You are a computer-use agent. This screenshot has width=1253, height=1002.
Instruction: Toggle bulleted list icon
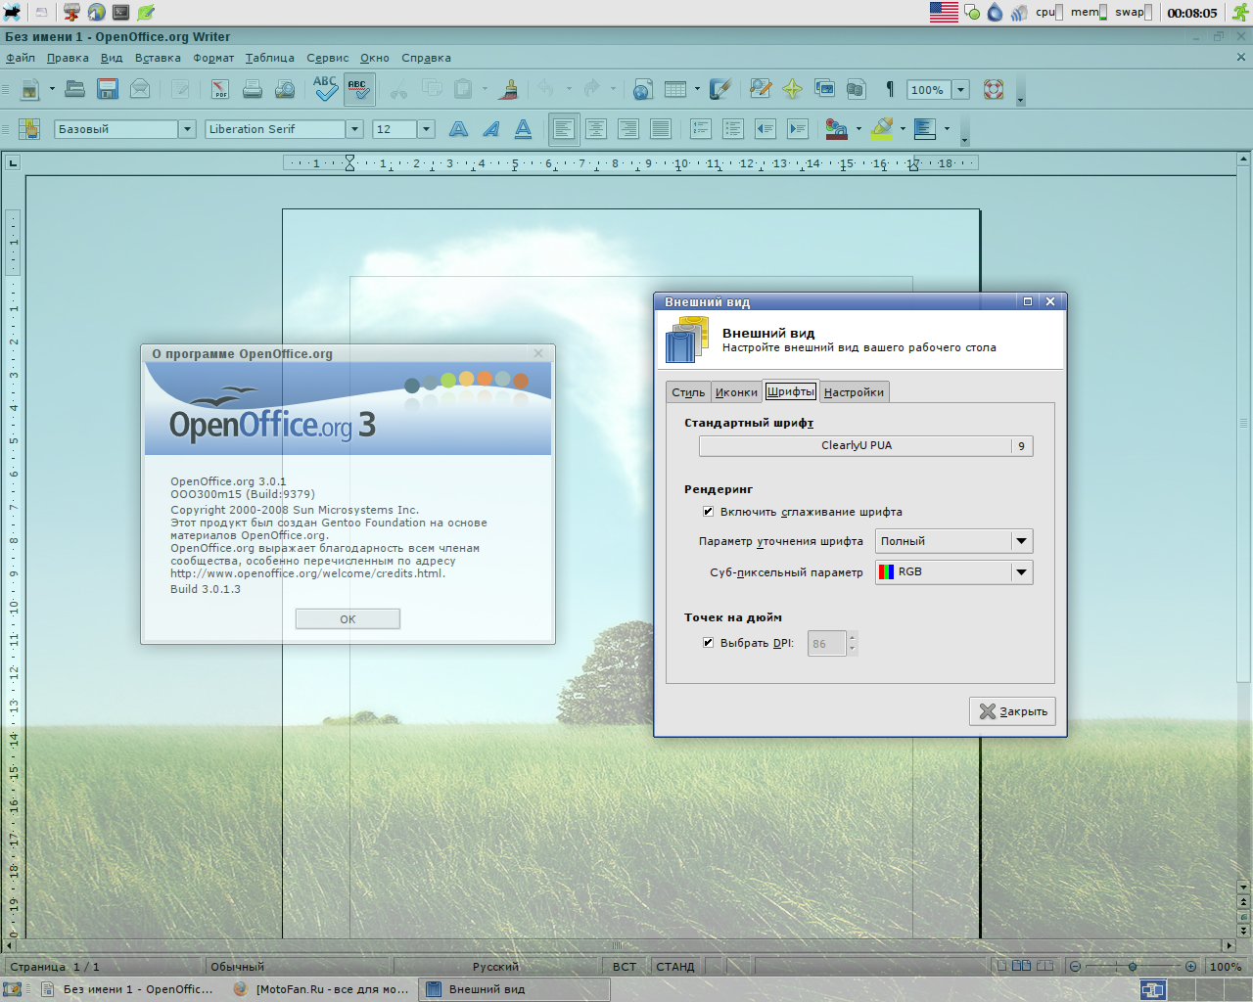point(733,129)
